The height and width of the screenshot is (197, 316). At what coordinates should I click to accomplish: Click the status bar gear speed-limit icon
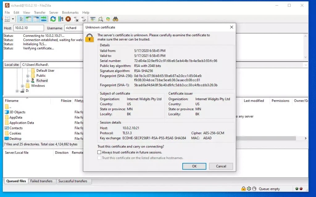249,189
